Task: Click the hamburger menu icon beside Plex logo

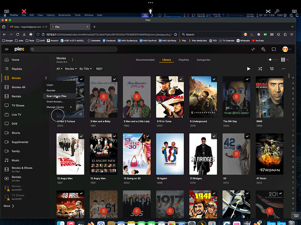Action: (7, 50)
